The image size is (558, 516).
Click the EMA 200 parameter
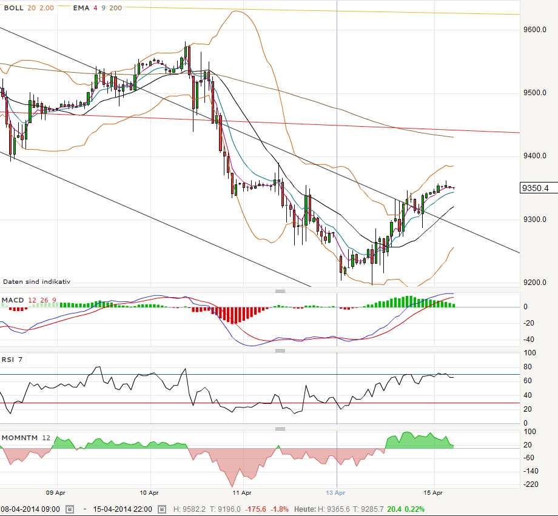pos(115,8)
